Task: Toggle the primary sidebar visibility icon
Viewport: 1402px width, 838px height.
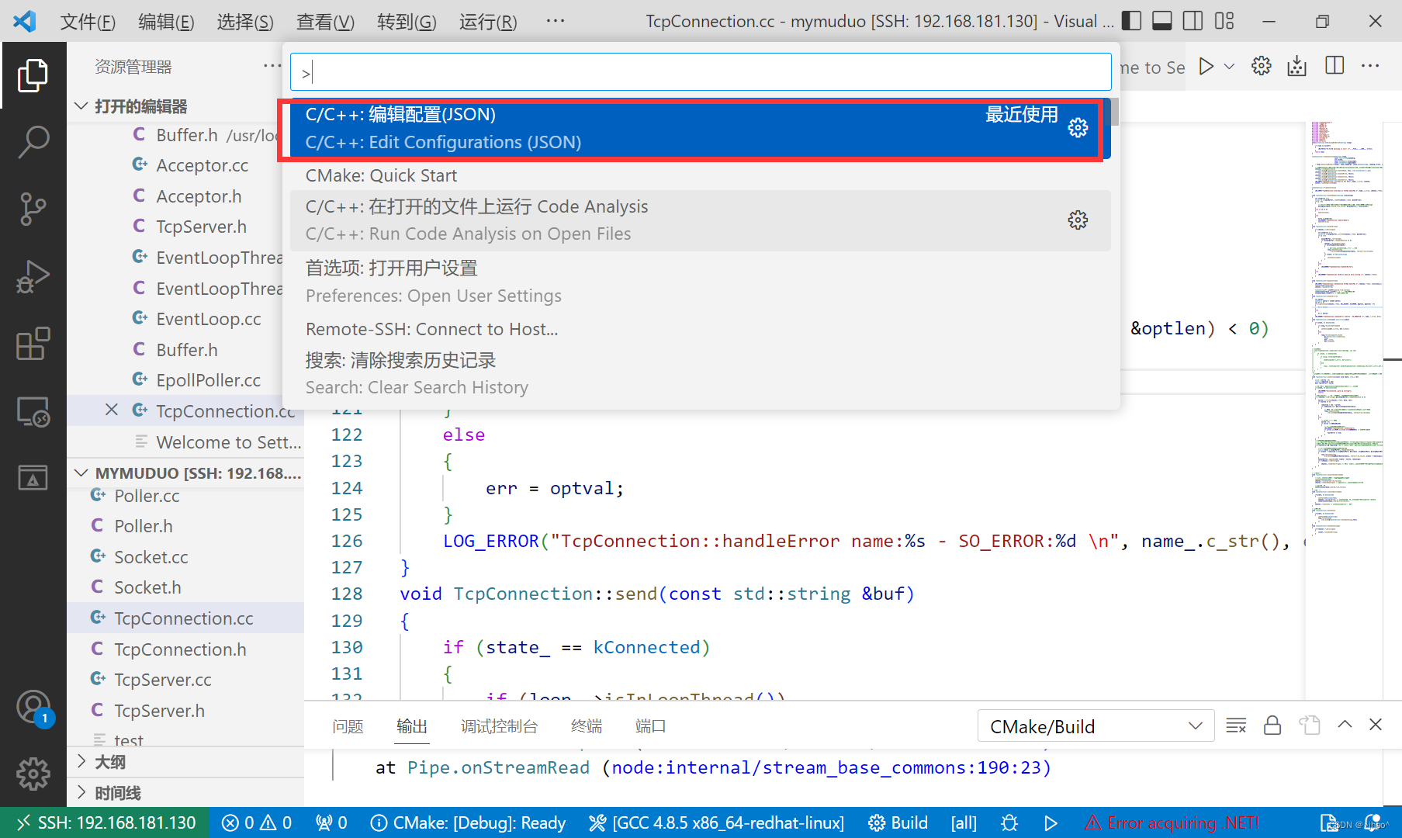Action: tap(1131, 20)
